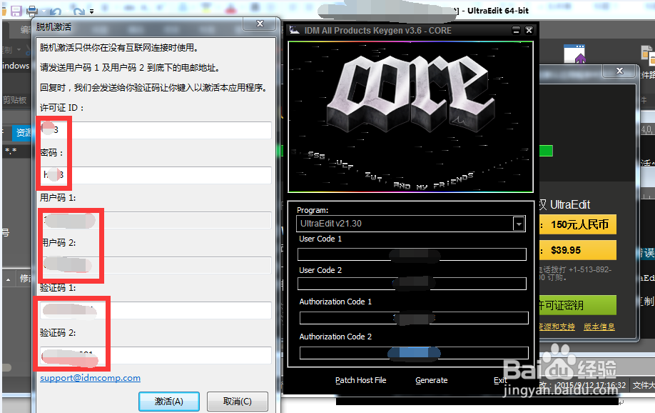Close the 脱机激活 dialog

point(260,24)
